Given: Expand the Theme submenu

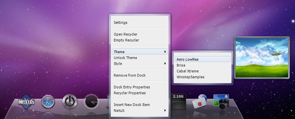Looking at the screenshot, I should (139, 52).
